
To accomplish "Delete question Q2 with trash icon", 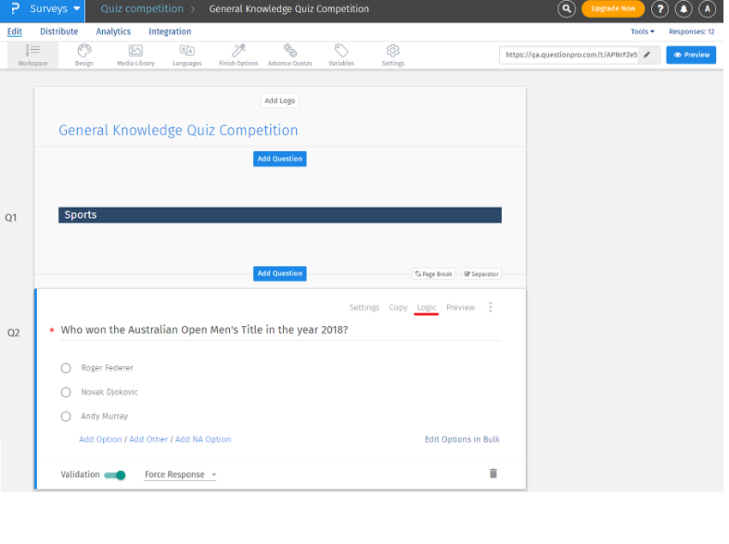I will tap(493, 474).
